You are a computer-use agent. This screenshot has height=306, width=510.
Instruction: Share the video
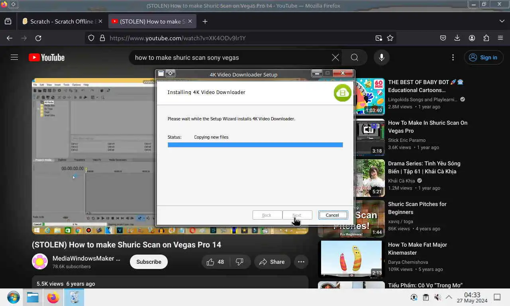(272, 262)
